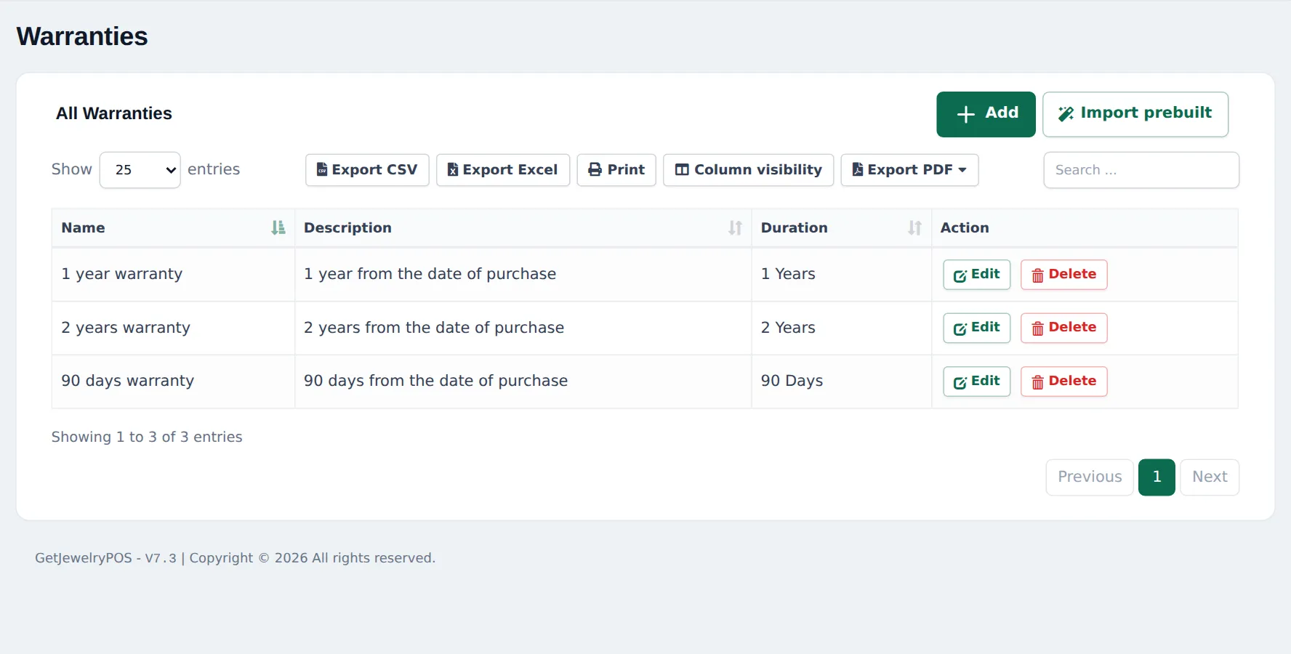Click the Add warranty button
Image resolution: width=1291 pixels, height=654 pixels.
986,114
